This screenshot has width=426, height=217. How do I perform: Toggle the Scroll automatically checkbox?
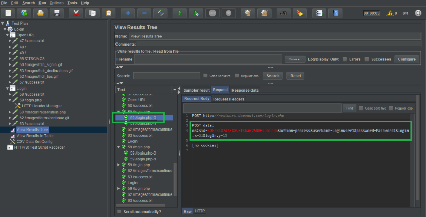click(120, 211)
